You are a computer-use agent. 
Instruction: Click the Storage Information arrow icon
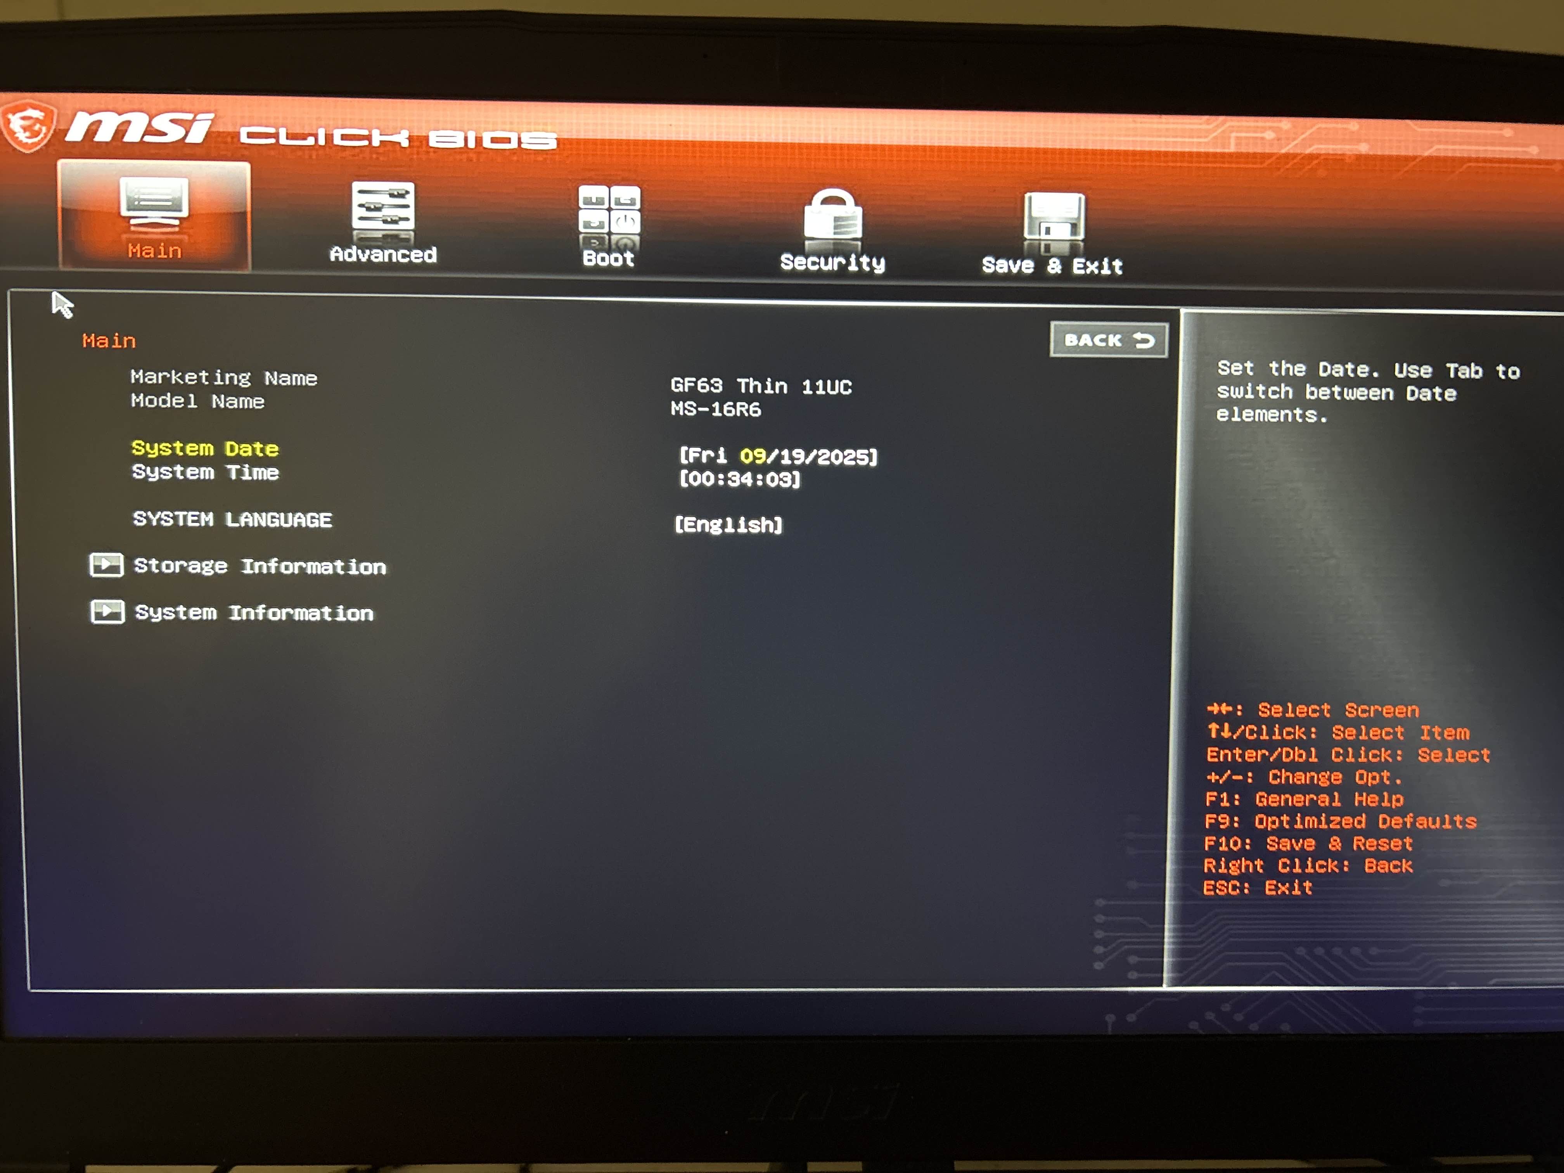107,564
